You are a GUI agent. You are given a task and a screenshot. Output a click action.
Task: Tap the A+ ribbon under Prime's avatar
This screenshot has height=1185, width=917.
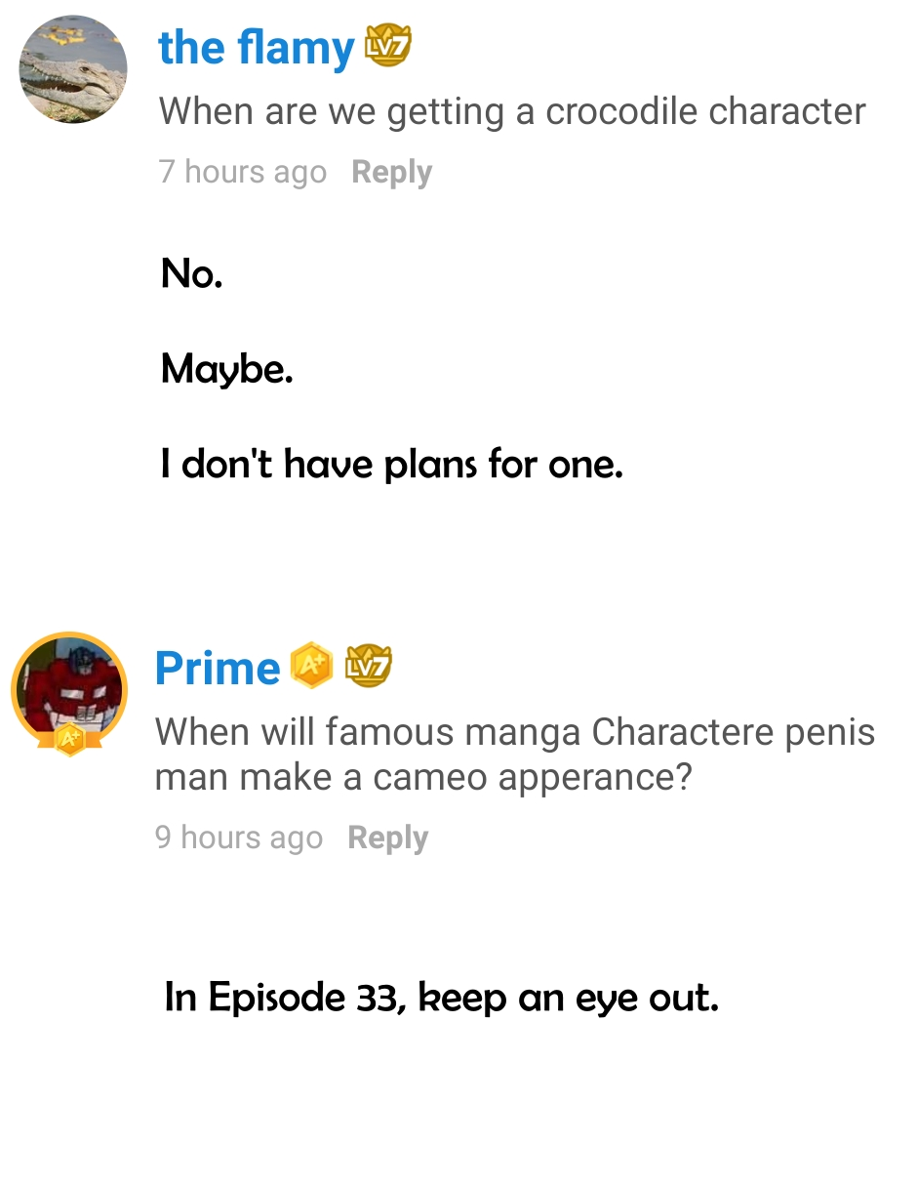(68, 740)
